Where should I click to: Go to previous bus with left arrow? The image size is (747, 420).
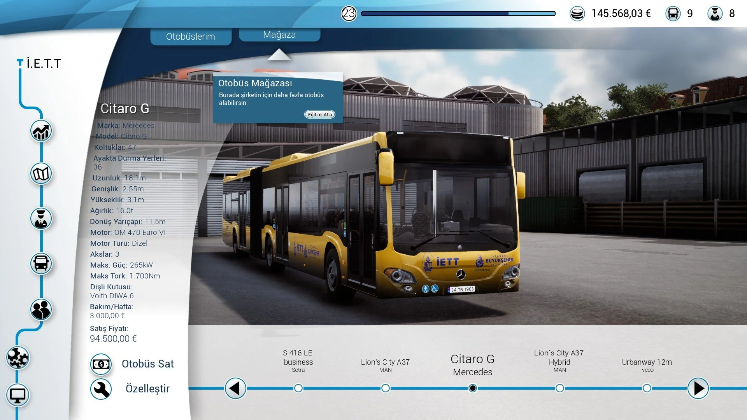tap(235, 388)
